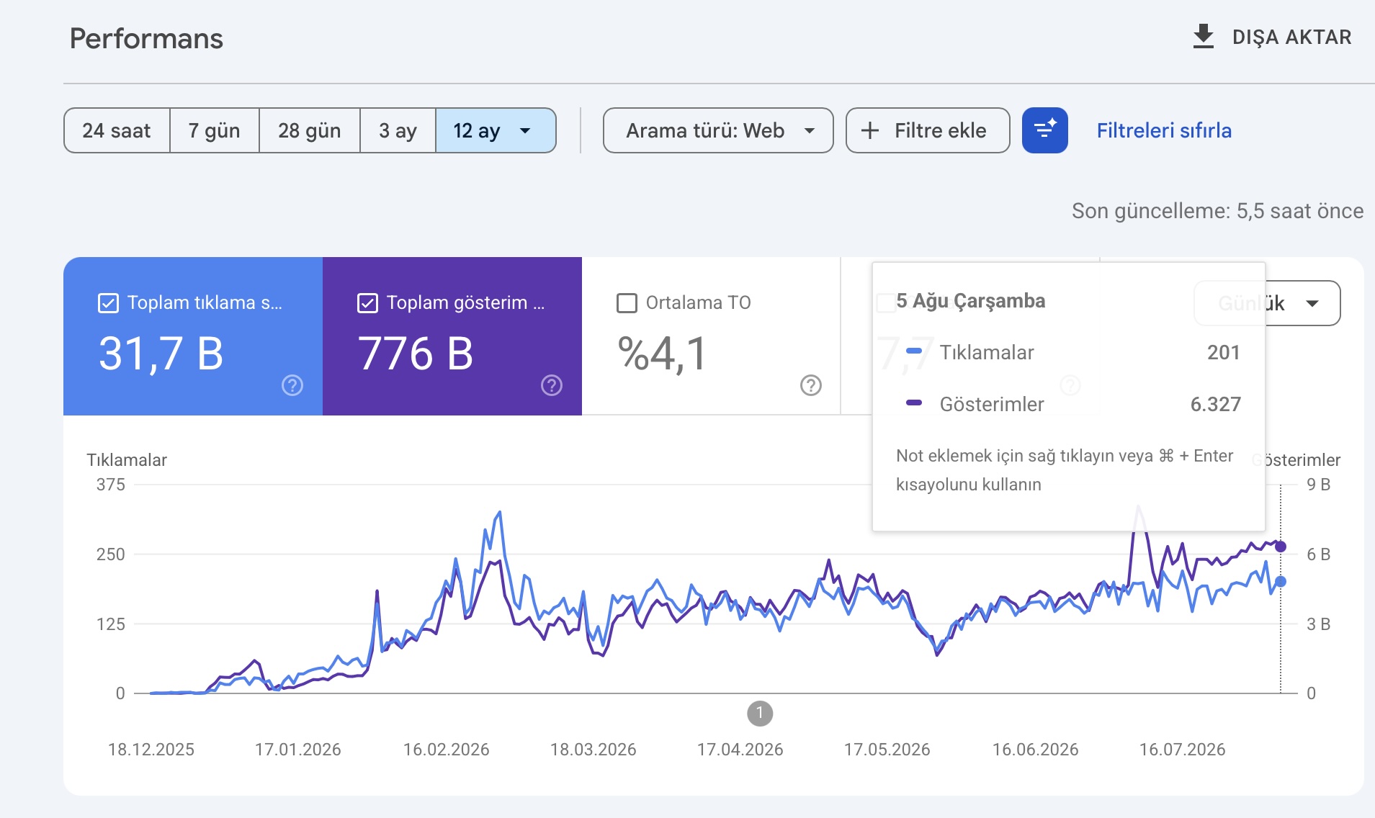Click the download icon next to DIŞA AKTAR

(1204, 37)
